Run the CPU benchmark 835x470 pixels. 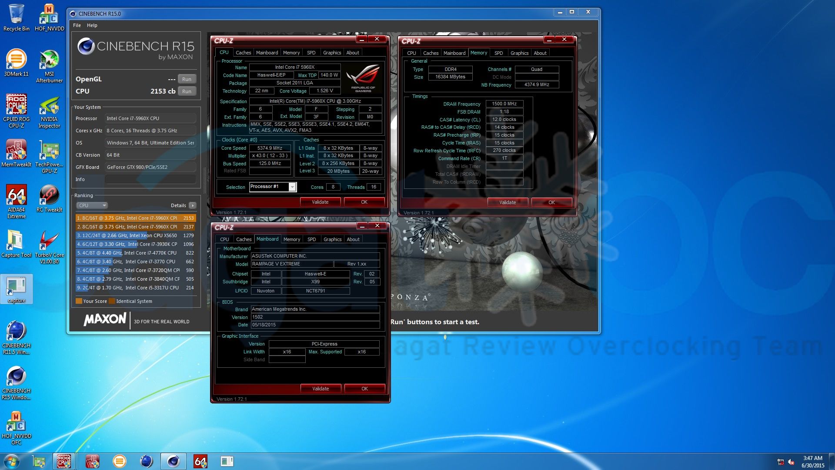click(x=187, y=91)
